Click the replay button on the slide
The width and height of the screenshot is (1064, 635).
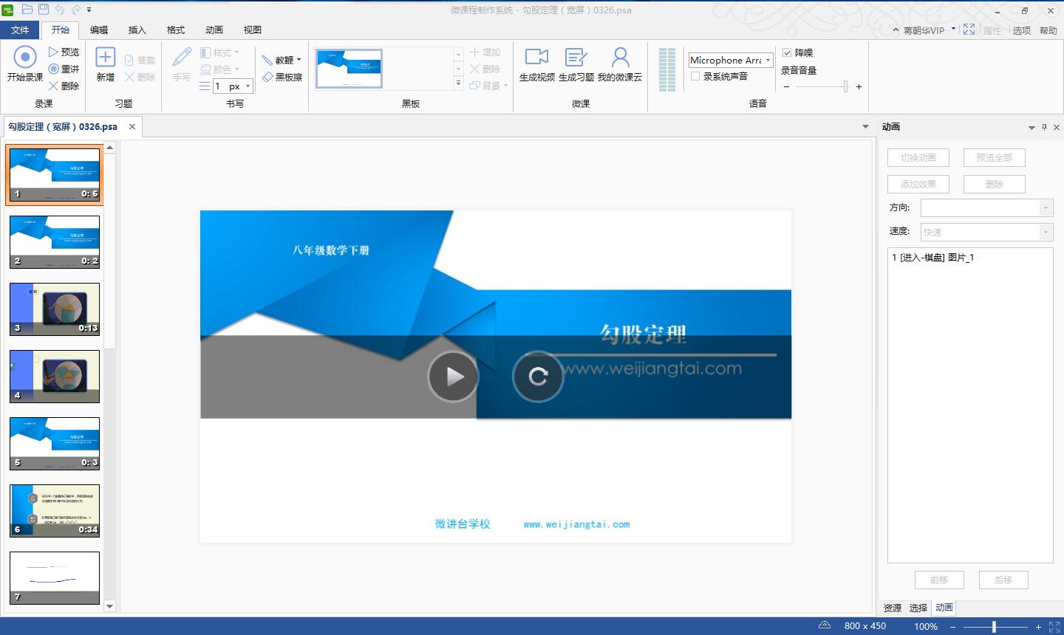(538, 377)
